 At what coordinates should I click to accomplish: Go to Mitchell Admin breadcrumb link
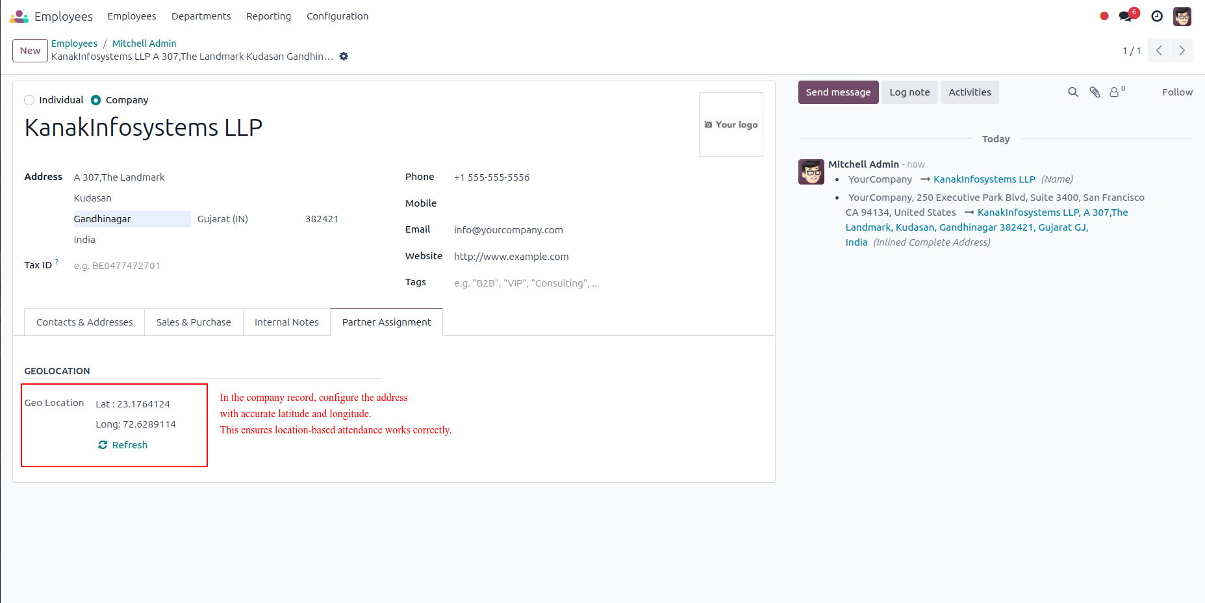144,44
